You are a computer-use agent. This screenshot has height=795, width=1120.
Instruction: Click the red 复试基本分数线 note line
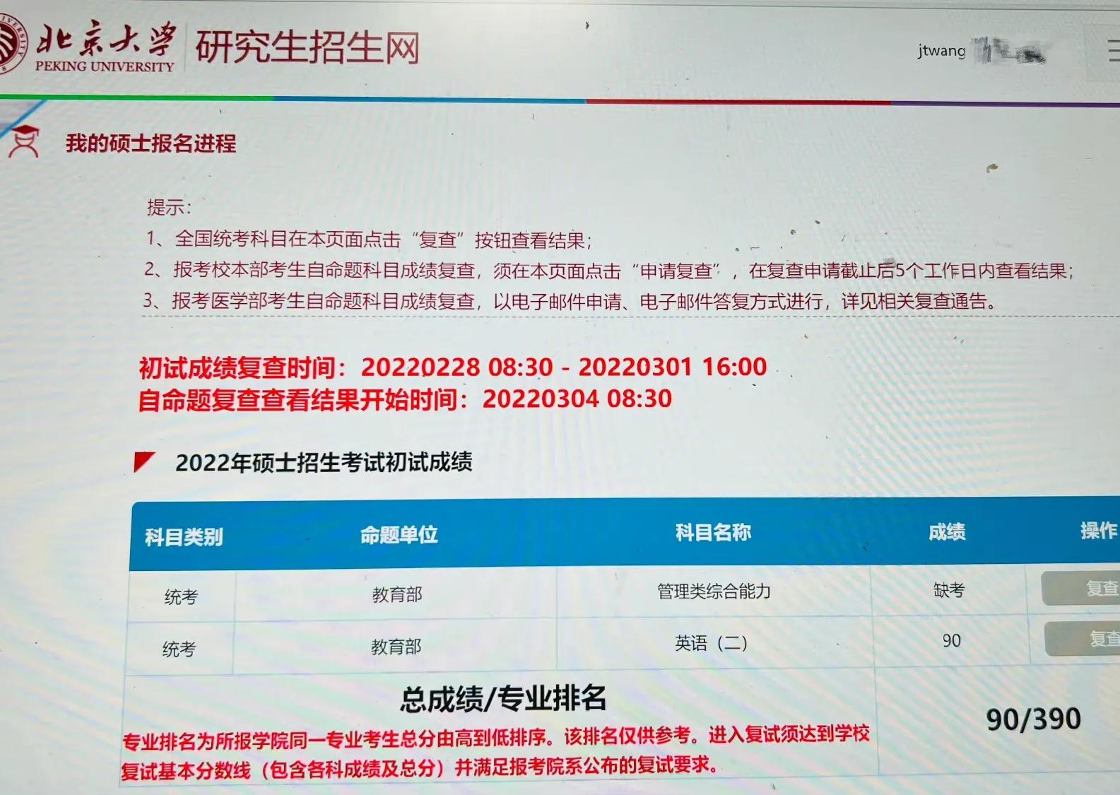click(420, 768)
